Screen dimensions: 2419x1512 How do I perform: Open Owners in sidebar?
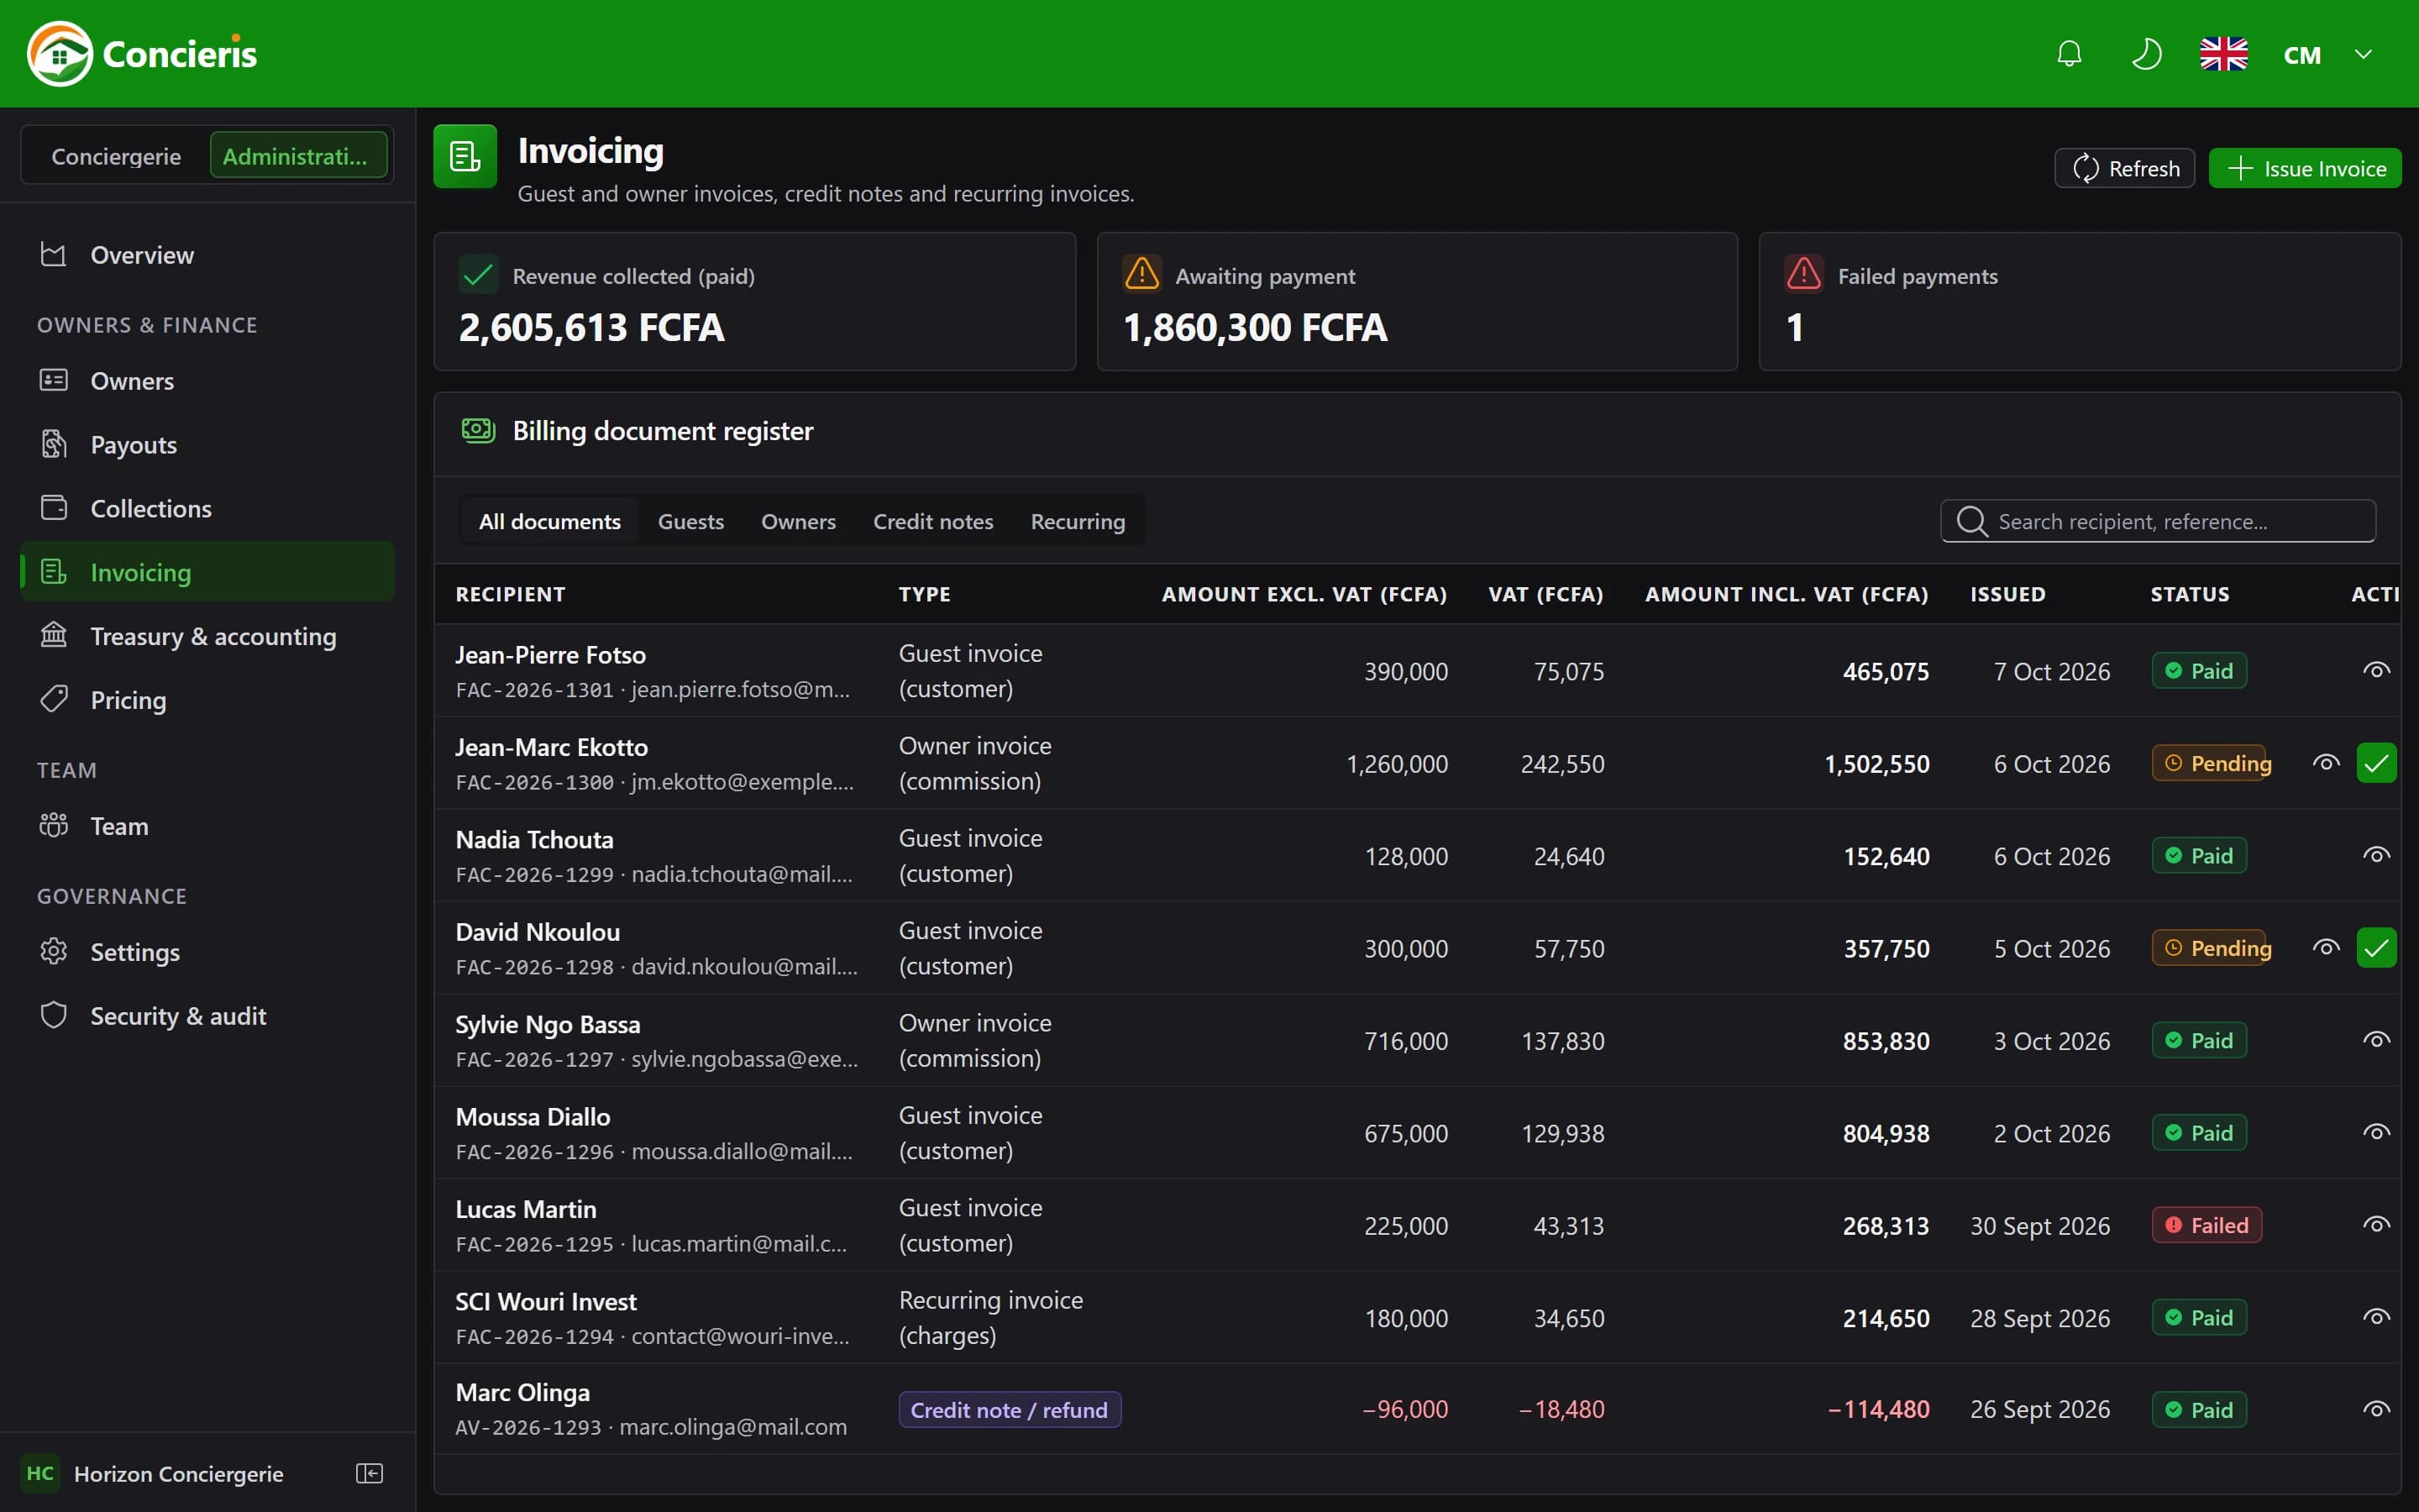coord(208,381)
